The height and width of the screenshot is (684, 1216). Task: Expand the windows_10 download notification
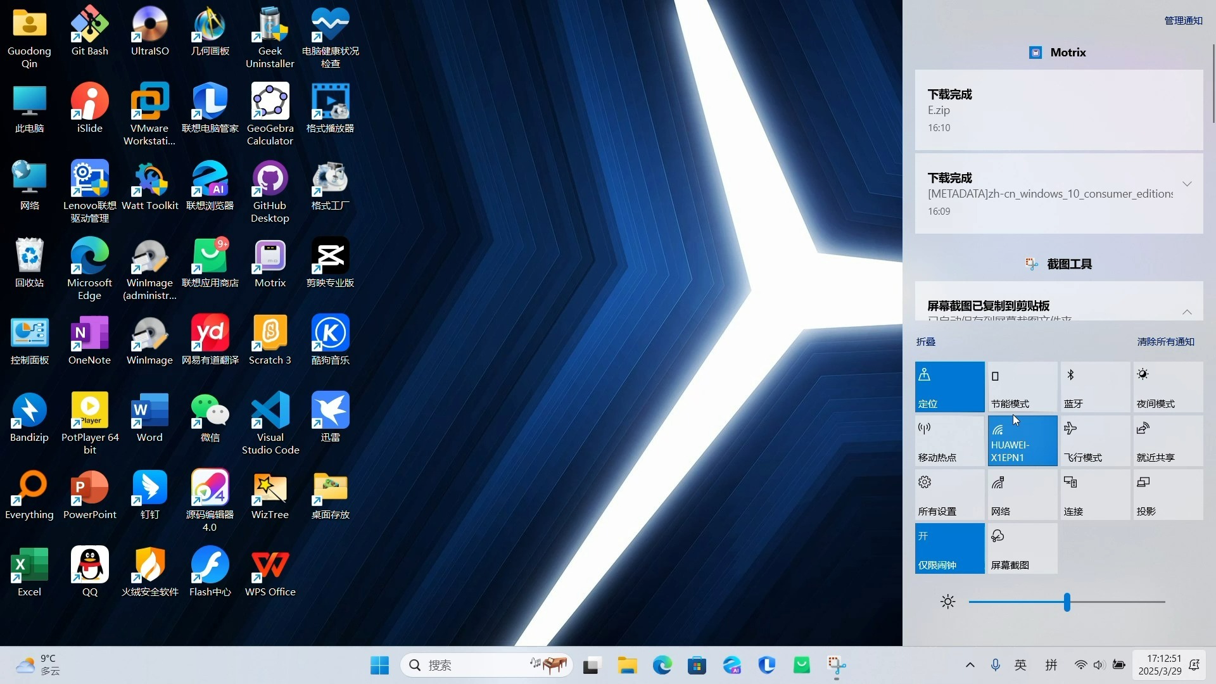1186,184
